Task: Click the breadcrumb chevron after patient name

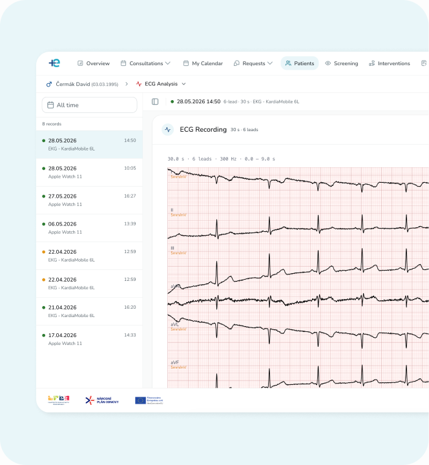Action: [127, 84]
